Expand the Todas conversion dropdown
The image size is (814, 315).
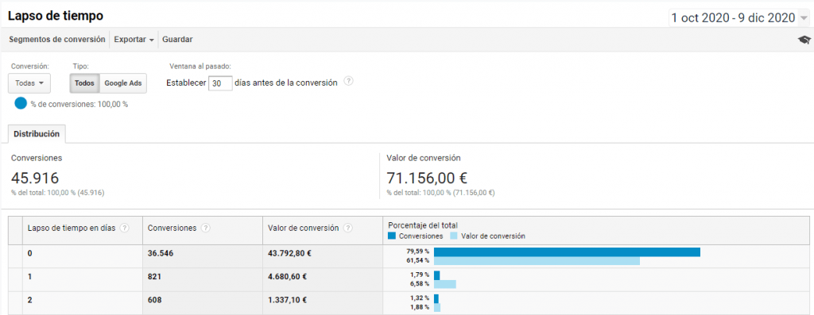tap(29, 83)
